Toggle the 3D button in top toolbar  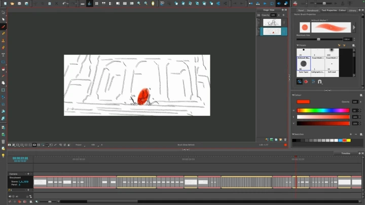pos(162,3)
